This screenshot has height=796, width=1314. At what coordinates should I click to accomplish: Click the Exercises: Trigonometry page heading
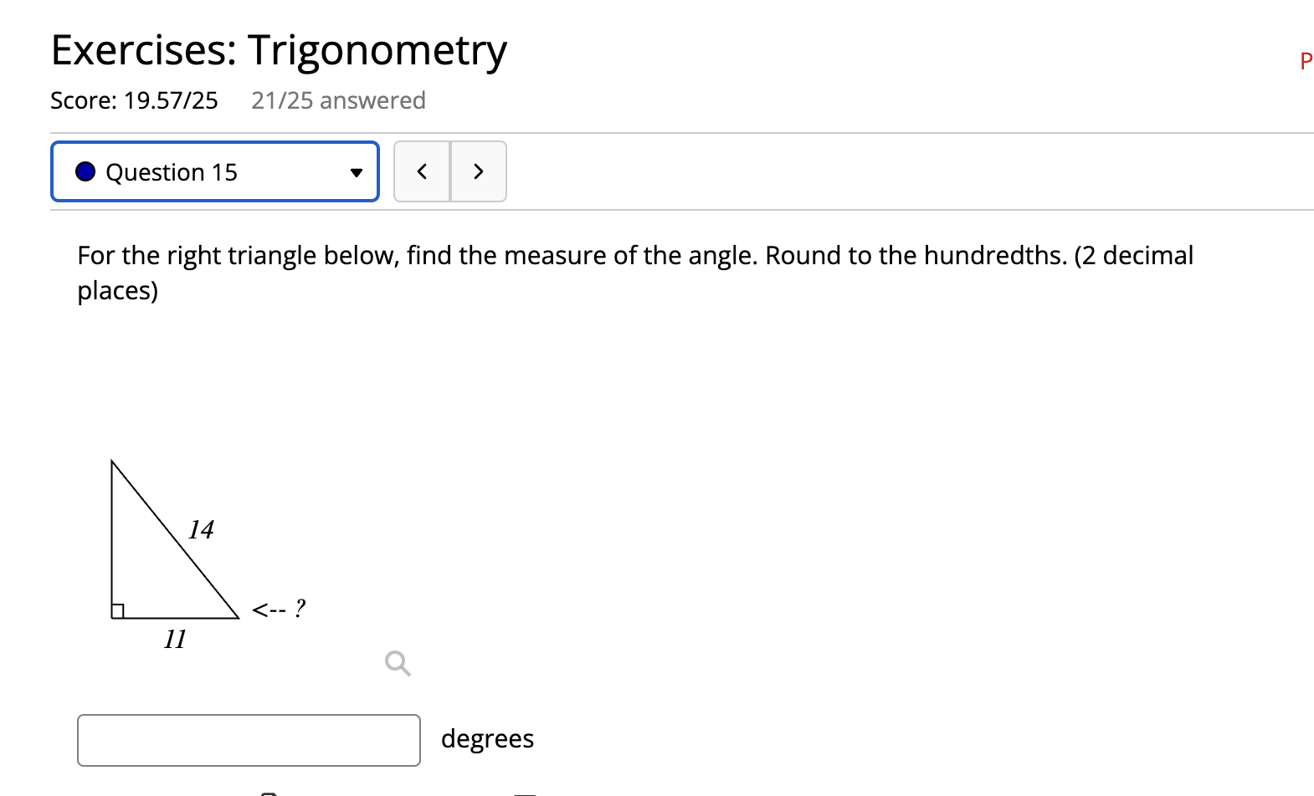278,49
